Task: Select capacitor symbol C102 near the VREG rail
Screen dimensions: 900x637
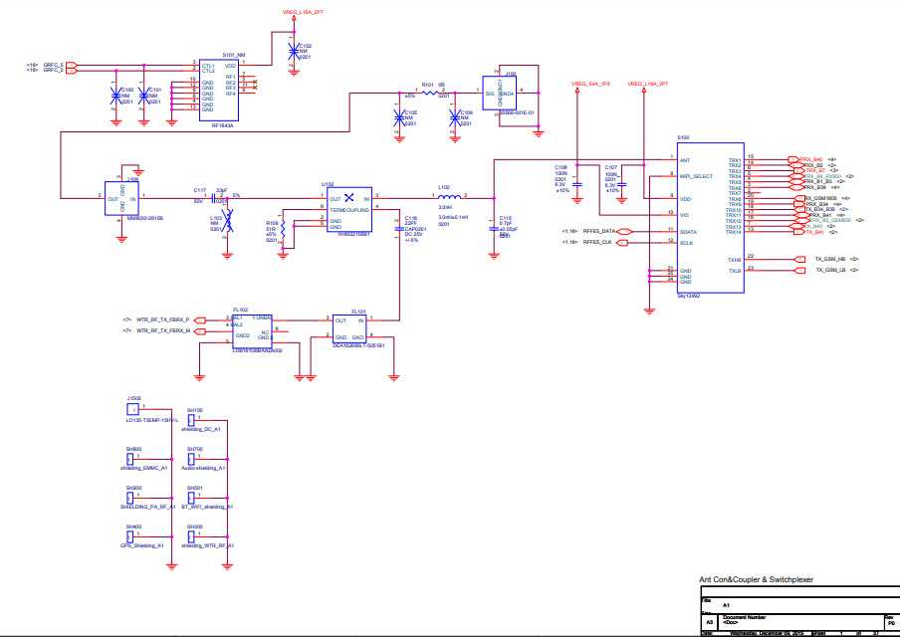Action: (x=294, y=52)
